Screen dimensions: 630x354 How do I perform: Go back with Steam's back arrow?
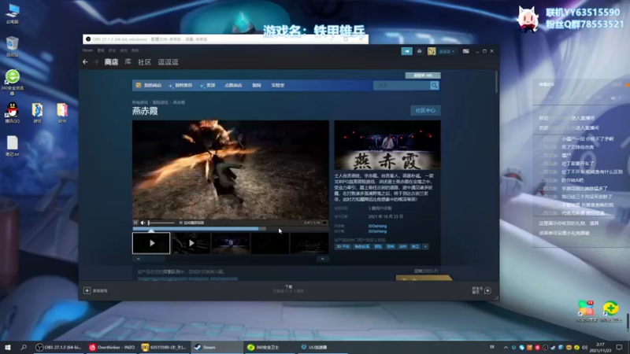[85, 62]
